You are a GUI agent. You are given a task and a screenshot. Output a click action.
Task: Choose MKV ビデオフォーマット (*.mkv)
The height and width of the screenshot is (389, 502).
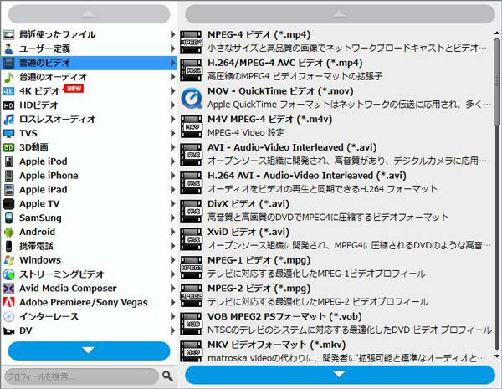(x=336, y=351)
